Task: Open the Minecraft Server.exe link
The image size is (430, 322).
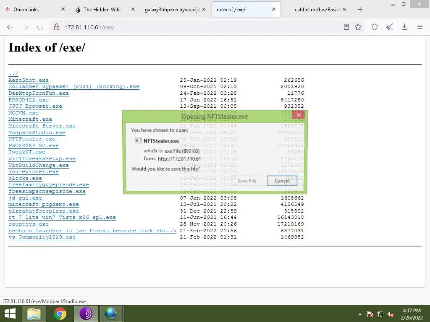Action: [x=42, y=126]
